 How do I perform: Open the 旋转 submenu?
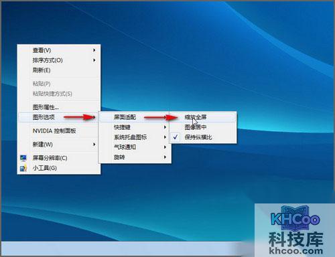pyautogui.click(x=135, y=157)
